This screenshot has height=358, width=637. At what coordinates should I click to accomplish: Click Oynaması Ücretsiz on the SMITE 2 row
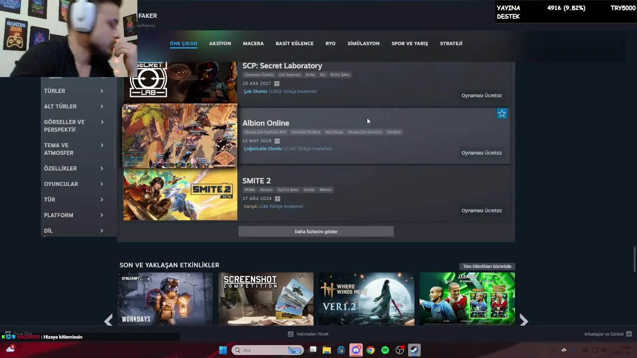pyautogui.click(x=482, y=210)
